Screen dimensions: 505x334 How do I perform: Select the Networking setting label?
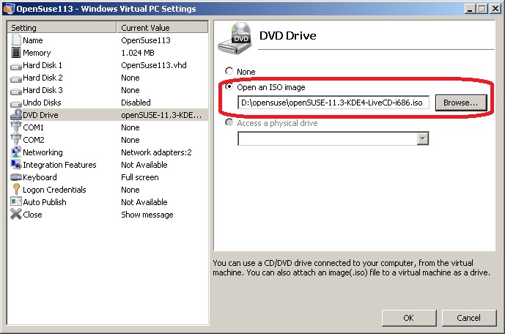[x=43, y=152]
